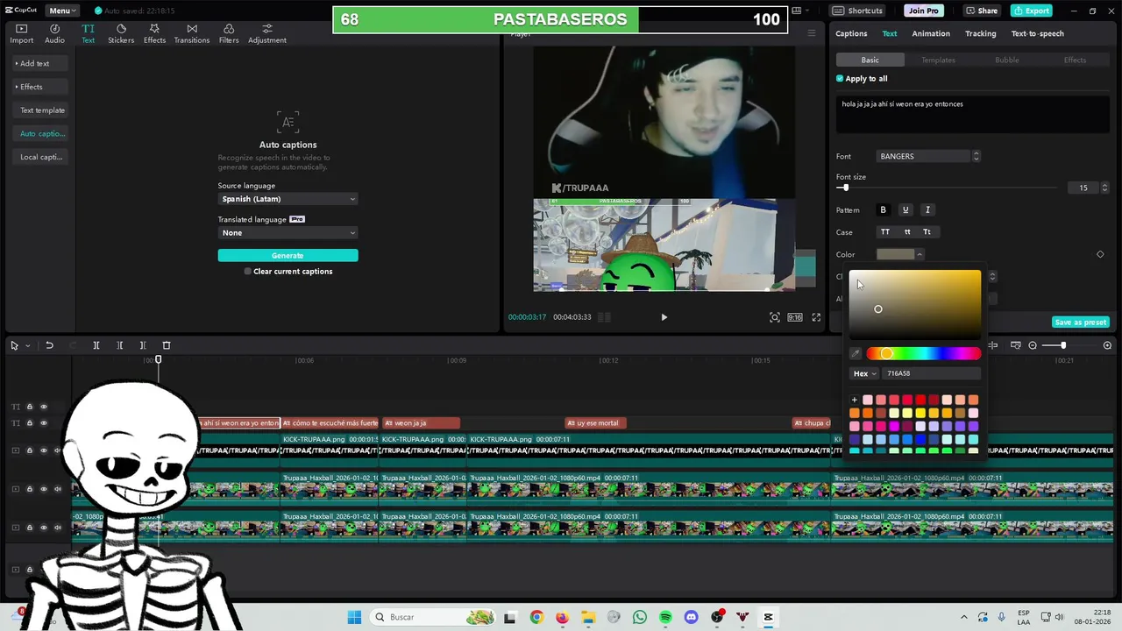The width and height of the screenshot is (1122, 631).
Task: Collapse the Color picker arrow
Action: coord(920,254)
